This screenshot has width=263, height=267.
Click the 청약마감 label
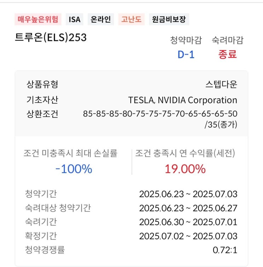coord(186,40)
